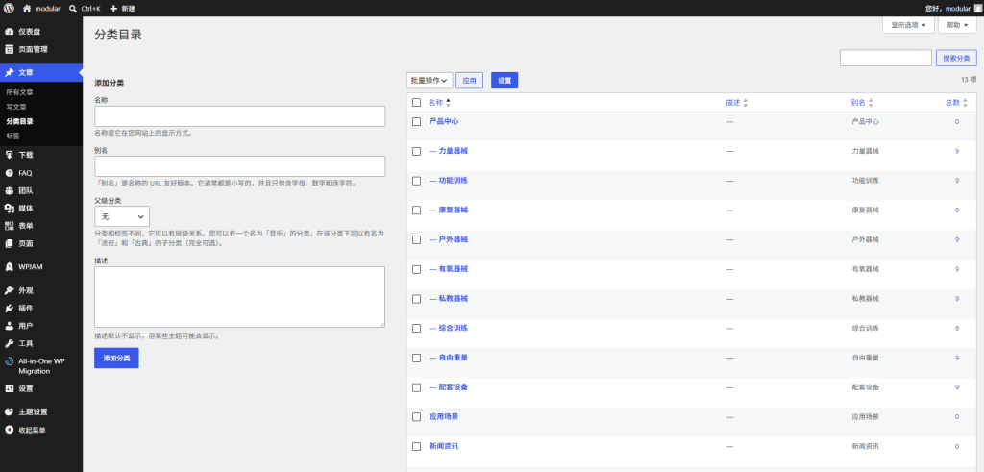Viewport: 984px width, 472px height.
Task: Click the 工具 wrench icon
Action: click(x=9, y=343)
